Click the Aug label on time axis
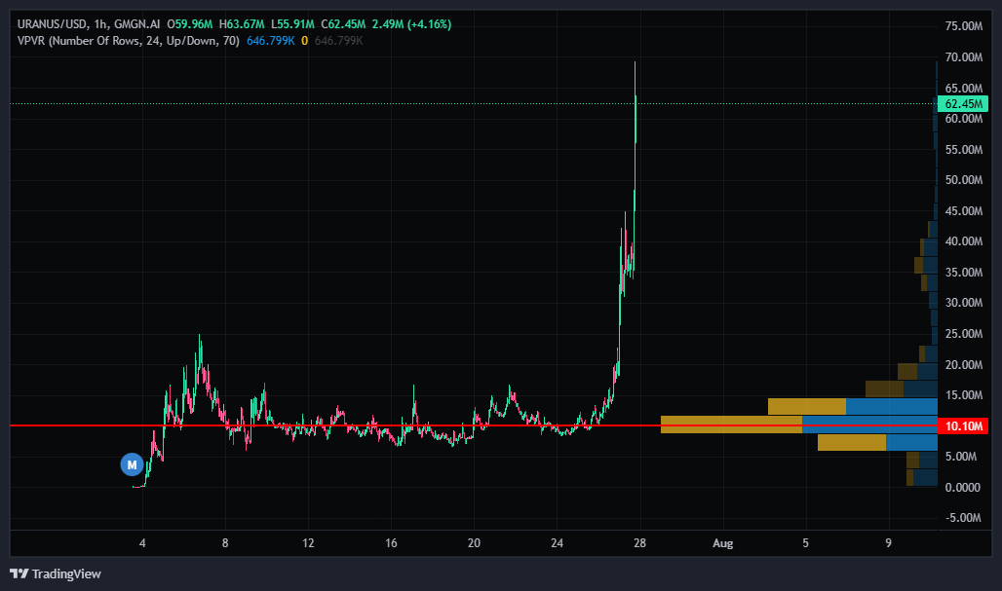The image size is (1002, 591). click(722, 543)
